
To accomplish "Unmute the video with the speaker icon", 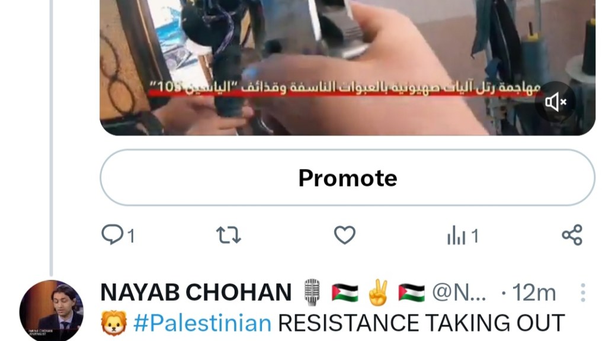I will point(555,102).
